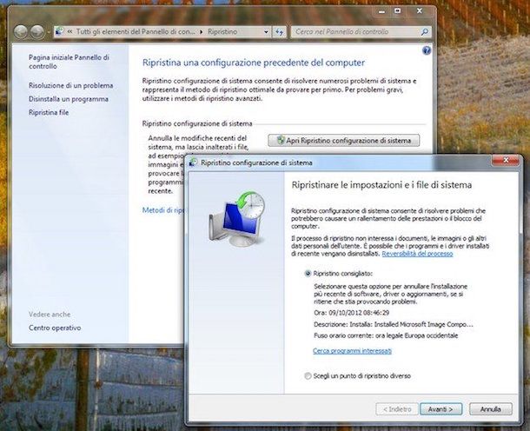Open Risoluzione di un problema link

click(x=71, y=85)
